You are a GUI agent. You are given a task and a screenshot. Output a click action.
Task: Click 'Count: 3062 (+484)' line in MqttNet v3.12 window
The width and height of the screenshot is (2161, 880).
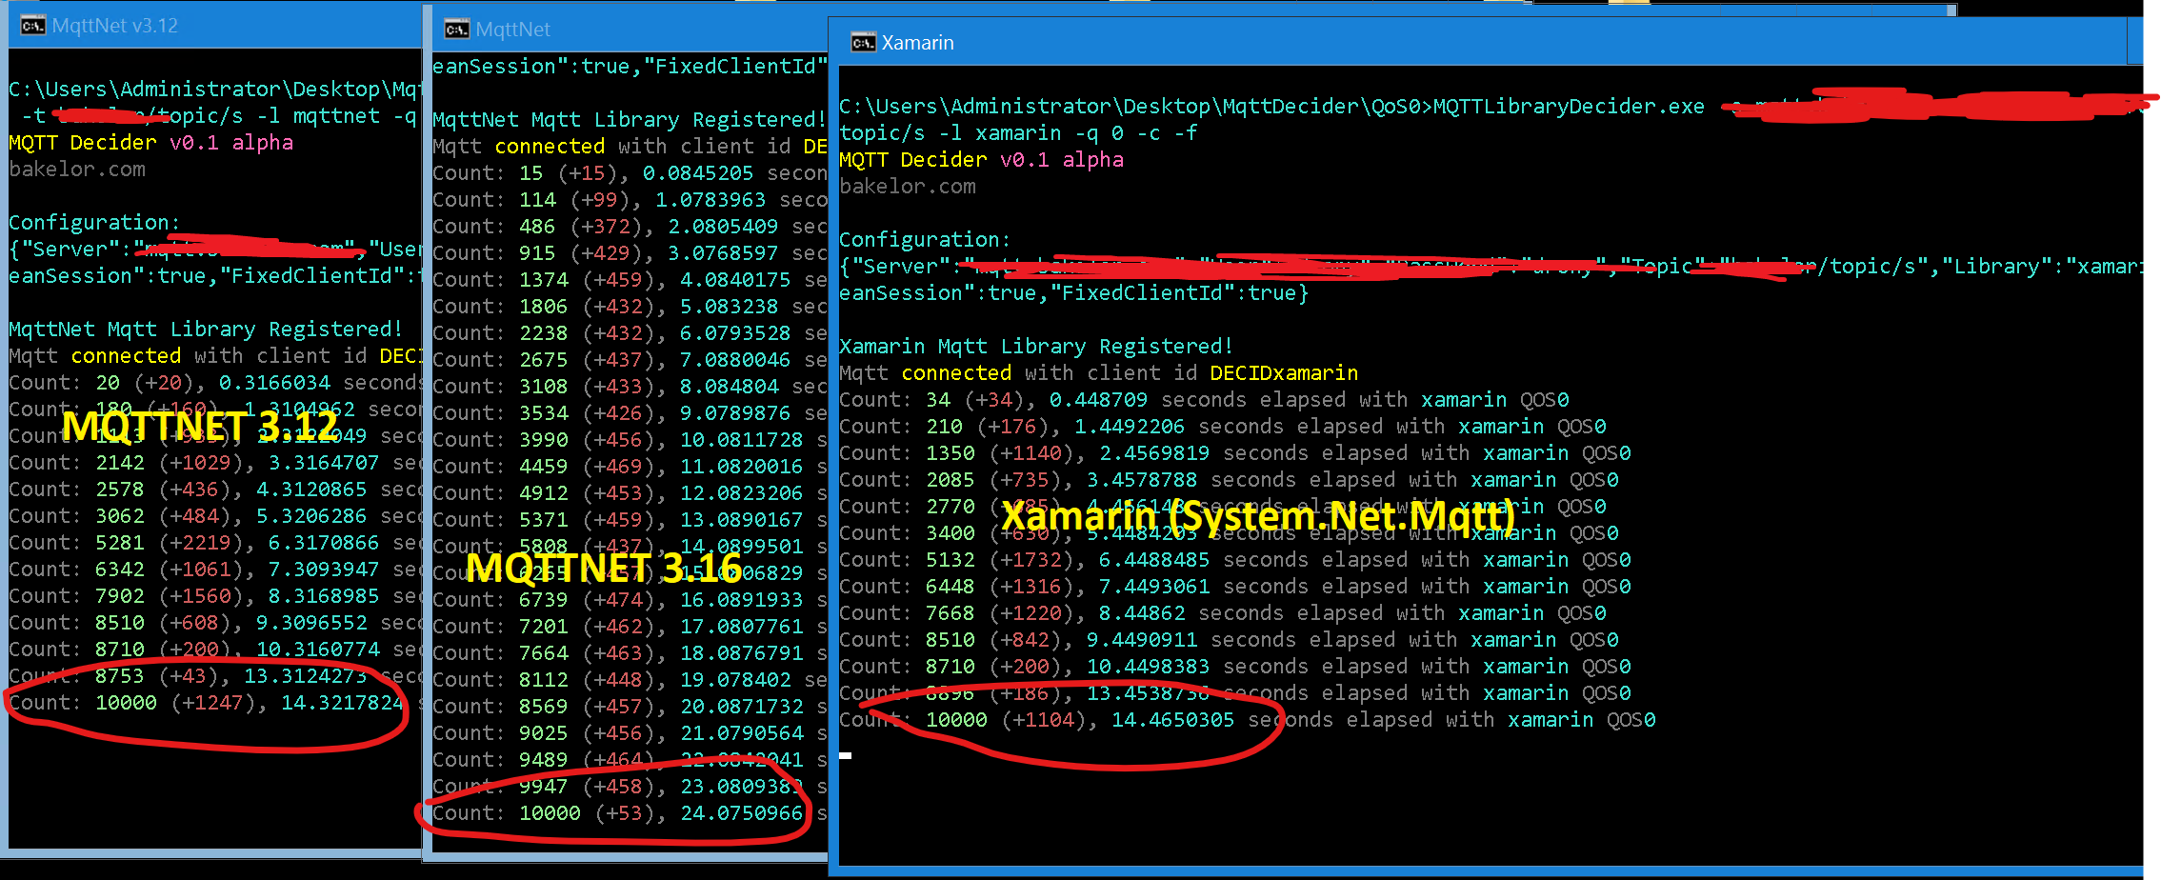[214, 516]
